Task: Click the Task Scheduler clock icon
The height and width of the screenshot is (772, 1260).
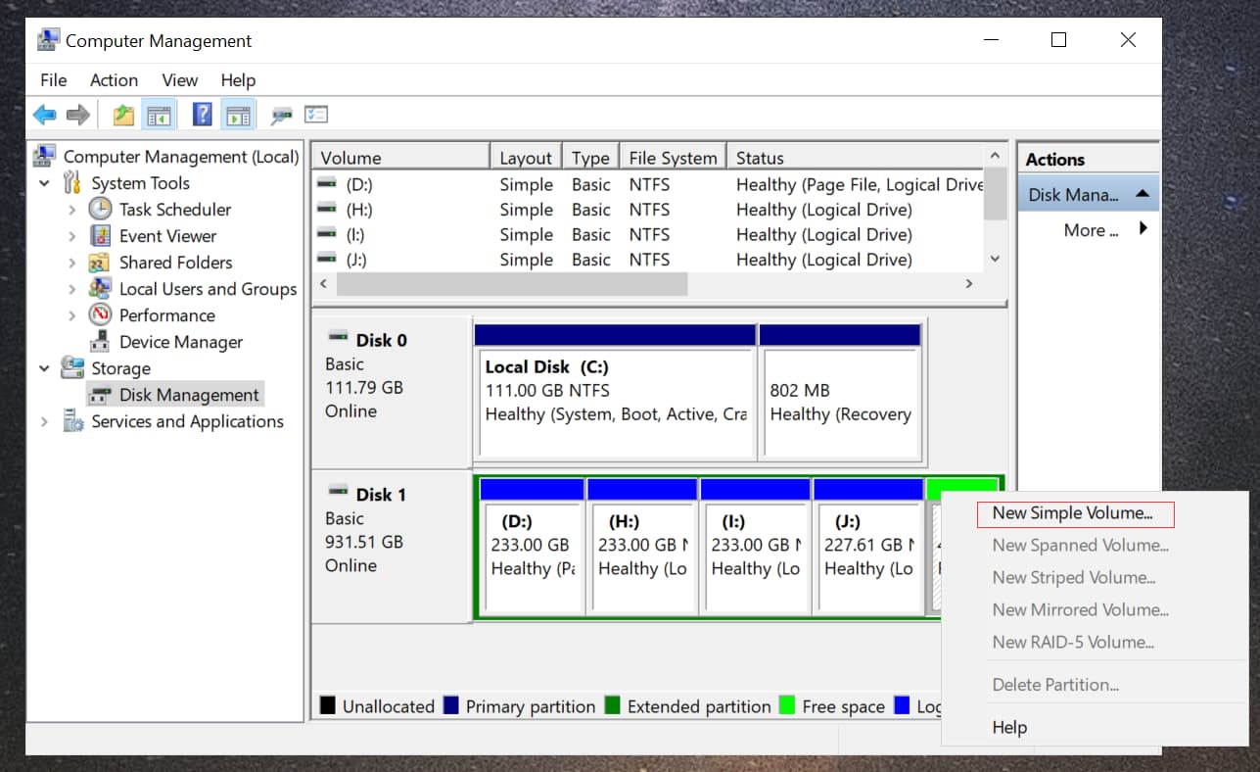Action: tap(100, 209)
